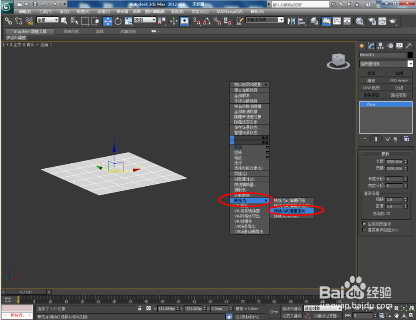Select the Link tool in main toolbar

click(8, 21)
